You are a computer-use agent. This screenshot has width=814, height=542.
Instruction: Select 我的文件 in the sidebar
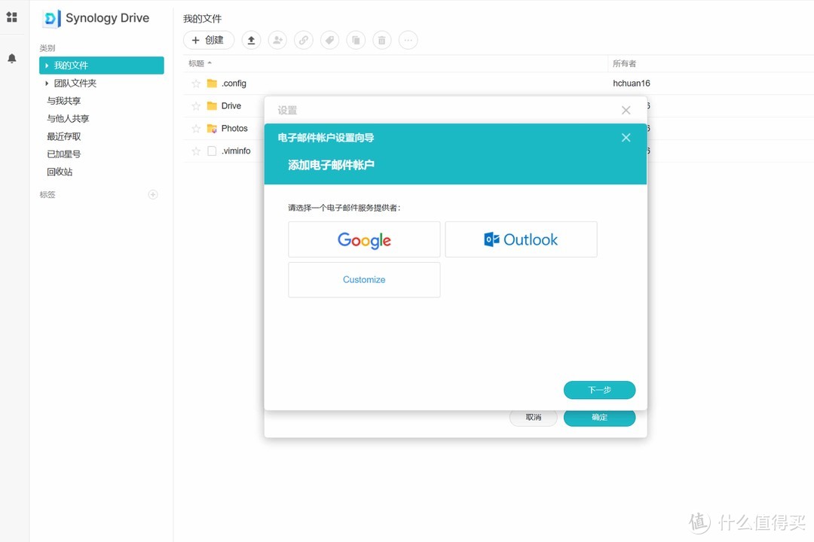102,65
